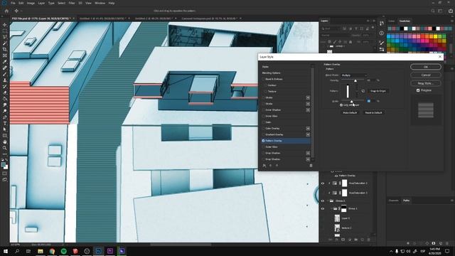455x256 pixels.
Task: Open the workspace switcher at top right
Action: tap(441, 11)
